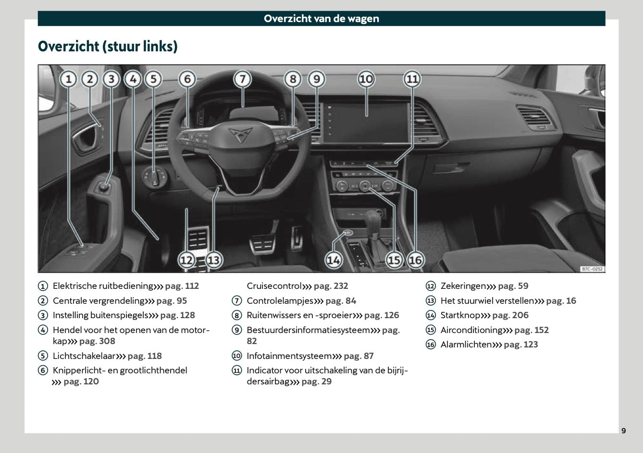643x453 pixels.
Task: Click callout circle 5 in the dashboard photo
Action: pos(153,79)
